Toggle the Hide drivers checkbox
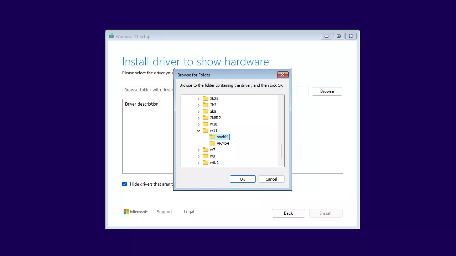456x256 pixels. pyautogui.click(x=125, y=184)
